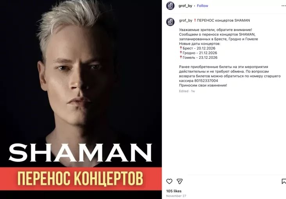This screenshot has width=286, height=199.
Task: Click the red pin emoji beside Гродно
Action: pos(181,53)
